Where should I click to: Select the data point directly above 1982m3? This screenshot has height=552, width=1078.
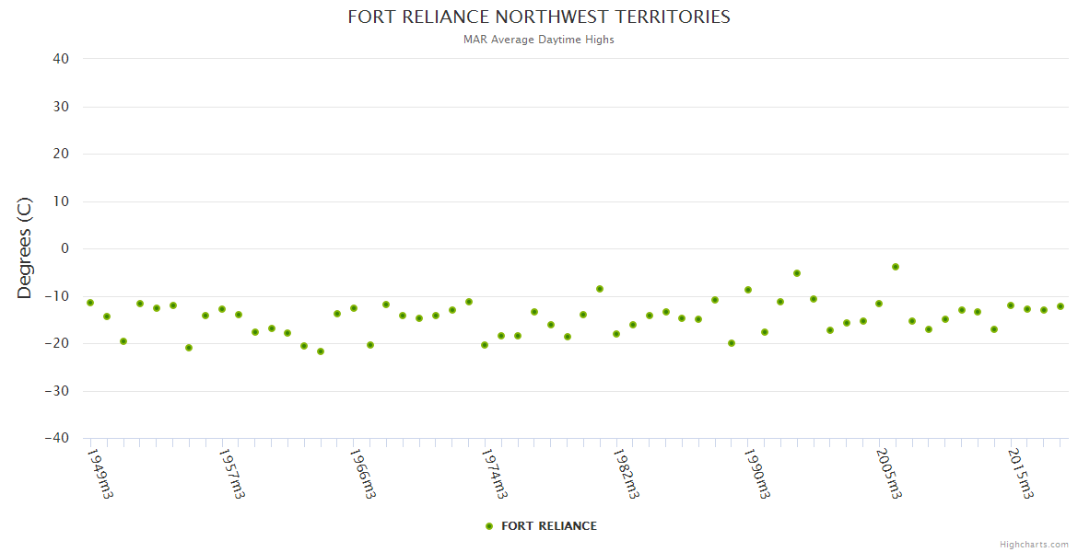point(616,334)
